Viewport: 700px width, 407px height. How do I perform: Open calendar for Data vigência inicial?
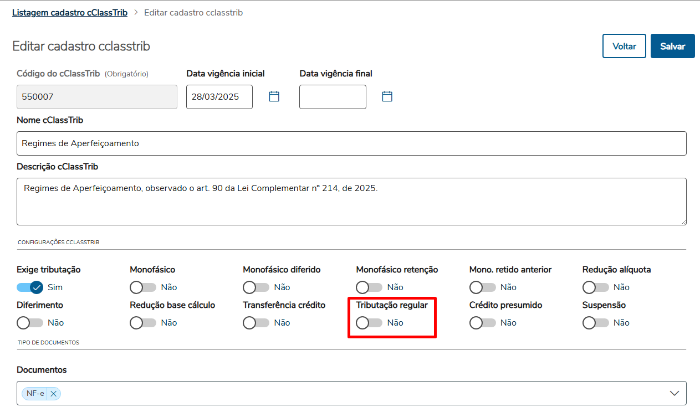[x=274, y=97]
